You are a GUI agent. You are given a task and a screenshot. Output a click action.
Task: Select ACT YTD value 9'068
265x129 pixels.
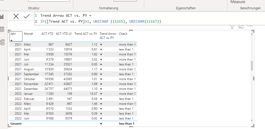pyautogui.click(x=50, y=118)
